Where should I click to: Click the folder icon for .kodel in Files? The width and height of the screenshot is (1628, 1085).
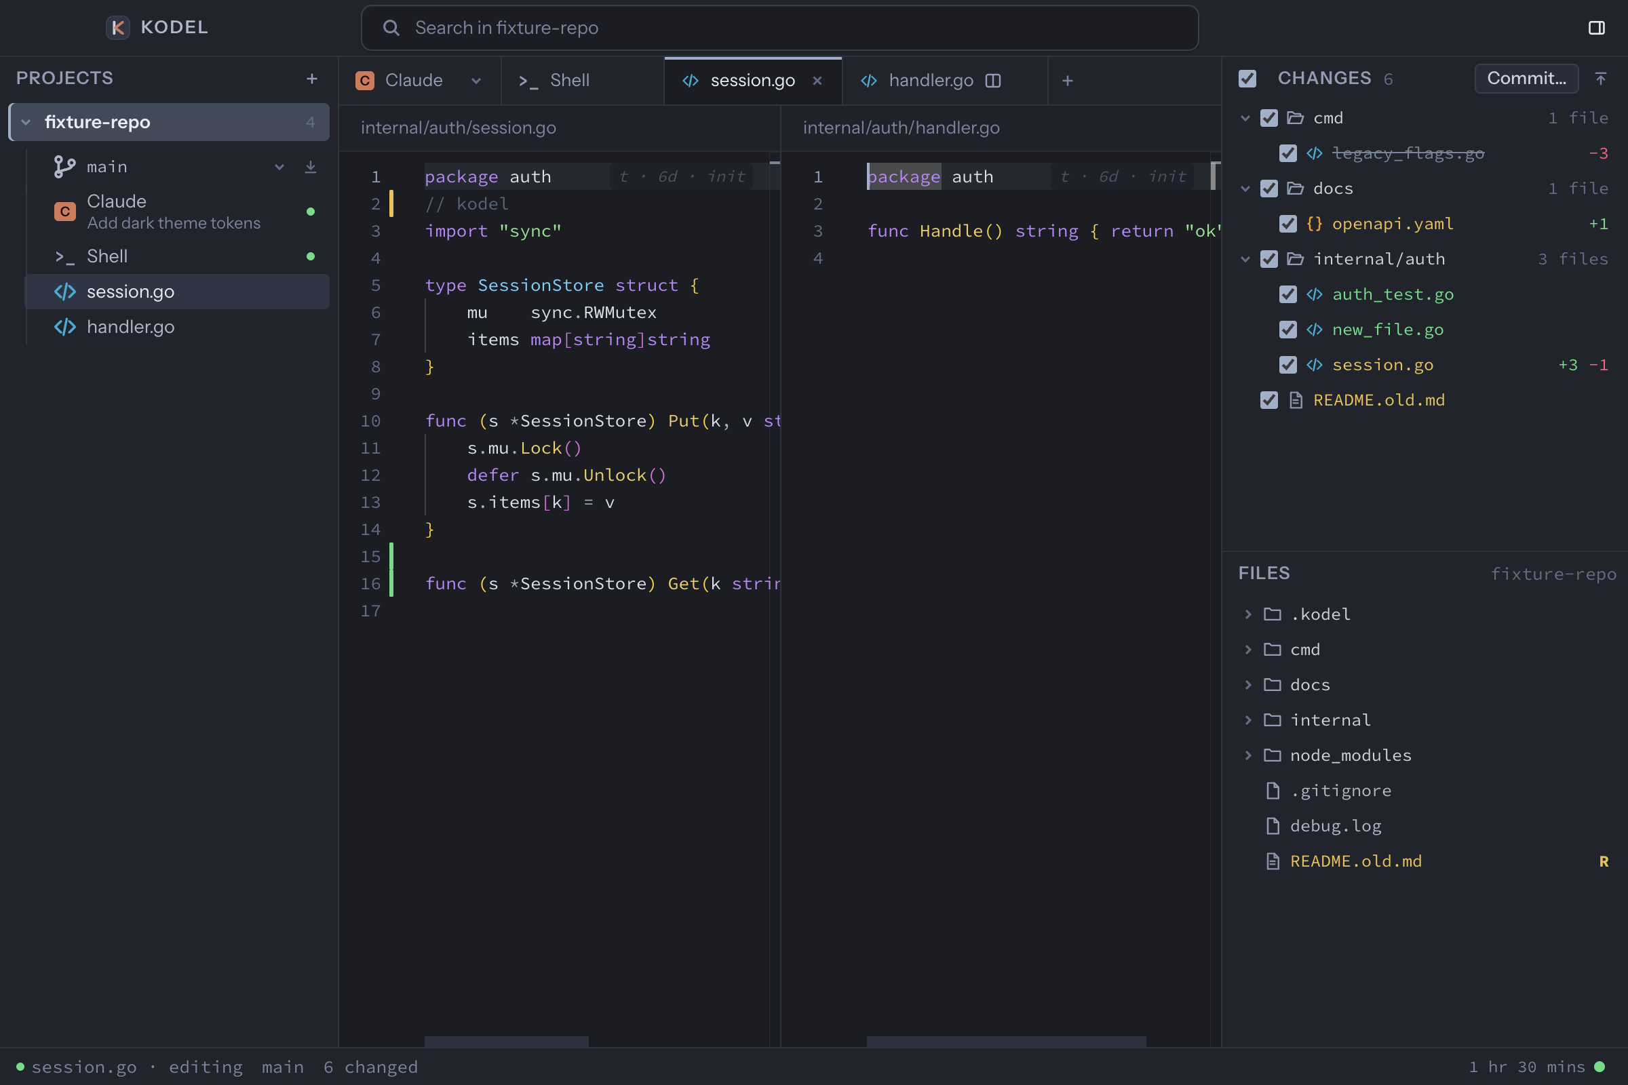[1273, 614]
